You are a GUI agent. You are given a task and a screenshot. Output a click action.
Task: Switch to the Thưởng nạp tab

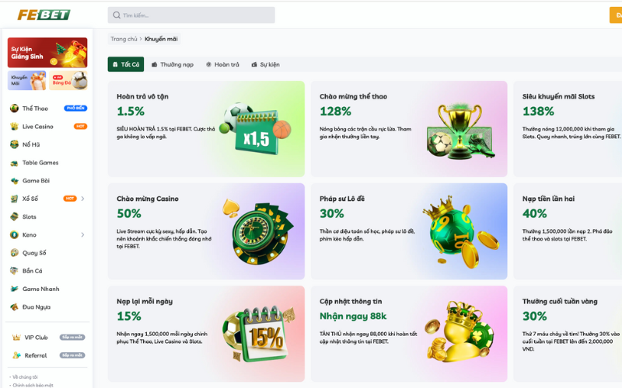(173, 64)
